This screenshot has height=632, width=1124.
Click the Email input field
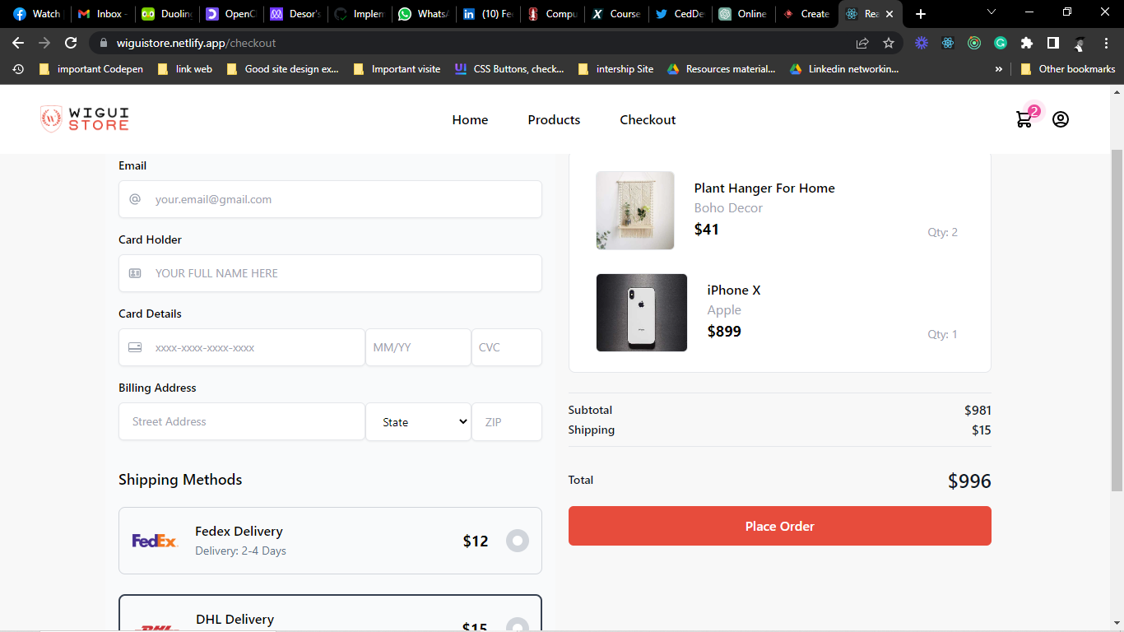coord(330,199)
